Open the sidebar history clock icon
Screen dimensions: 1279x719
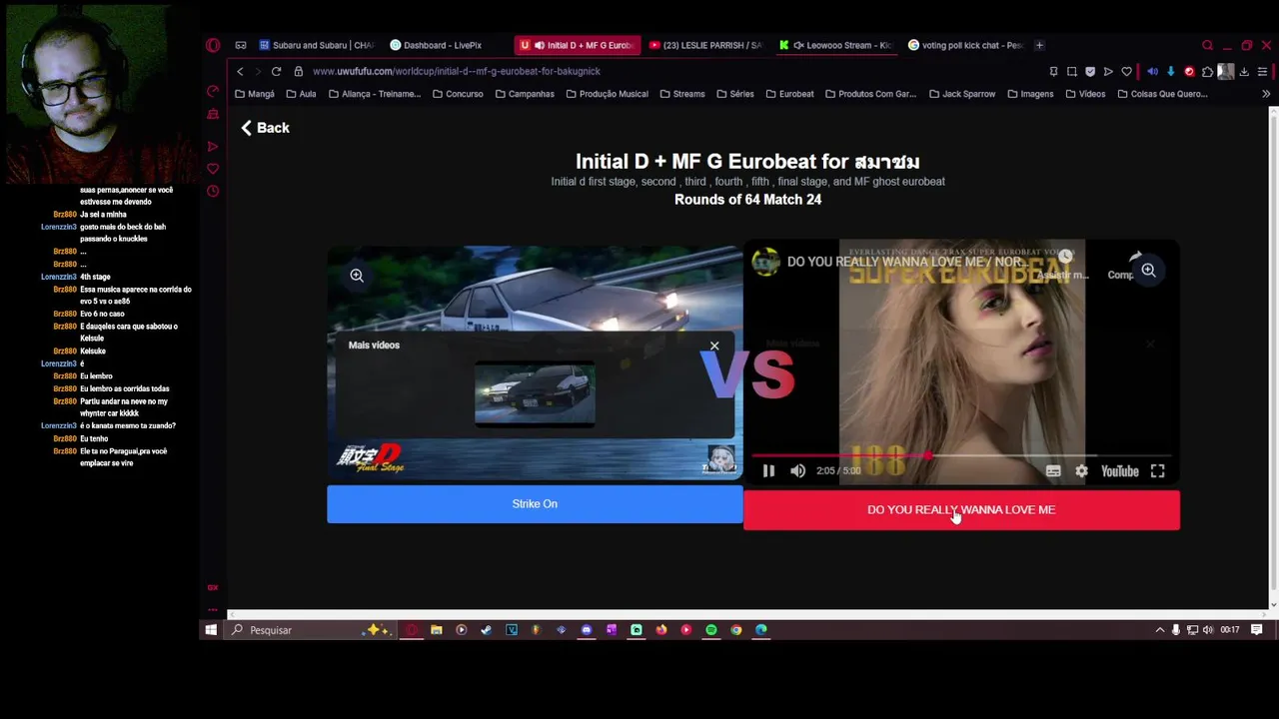tap(213, 191)
